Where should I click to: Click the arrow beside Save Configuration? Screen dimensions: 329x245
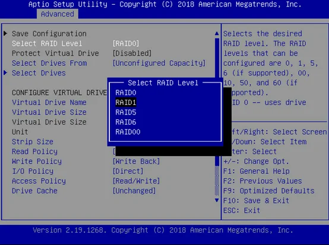click(x=6, y=33)
